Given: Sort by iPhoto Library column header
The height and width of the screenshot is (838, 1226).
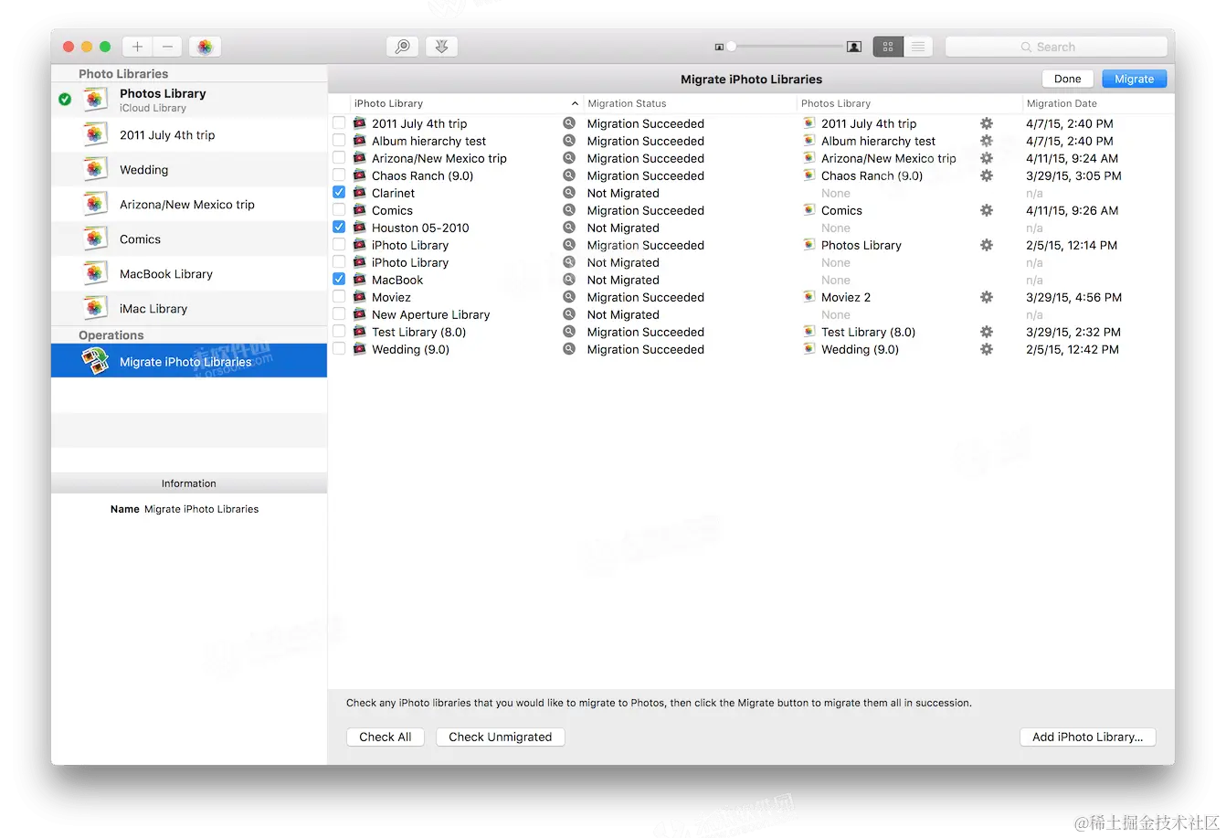Looking at the screenshot, I should pyautogui.click(x=466, y=103).
